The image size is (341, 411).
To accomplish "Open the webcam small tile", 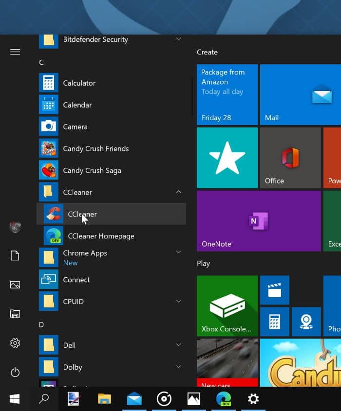I will click(306, 322).
